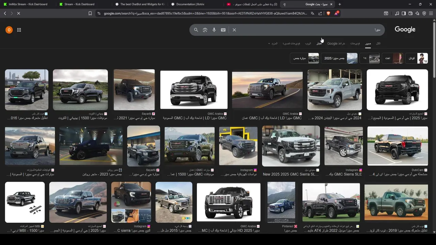Select the اخت filter chip
The height and width of the screenshot is (245, 436).
click(x=392, y=58)
